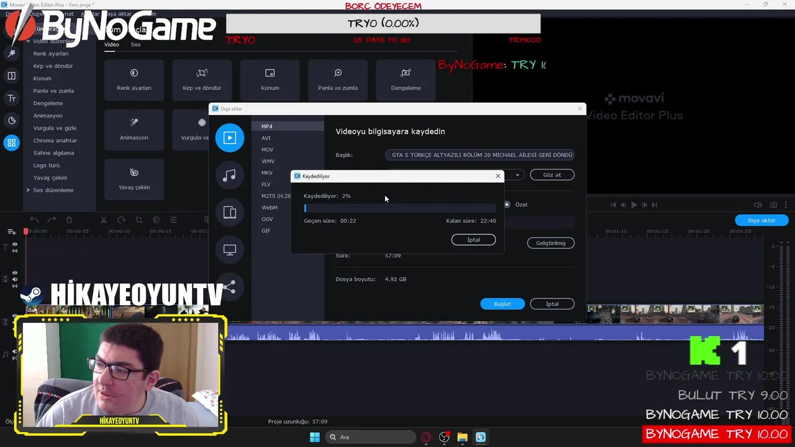Click the Başlık title input field
Image resolution: width=795 pixels, height=447 pixels.
coord(479,155)
